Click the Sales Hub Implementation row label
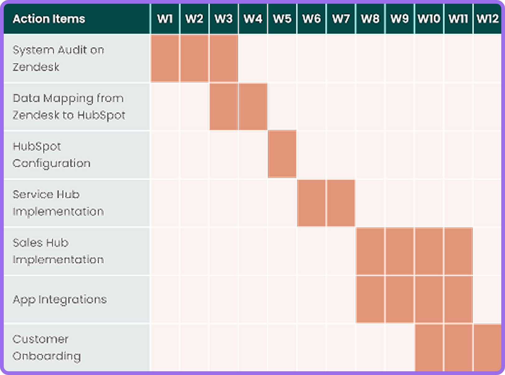The width and height of the screenshot is (505, 375). 77,251
